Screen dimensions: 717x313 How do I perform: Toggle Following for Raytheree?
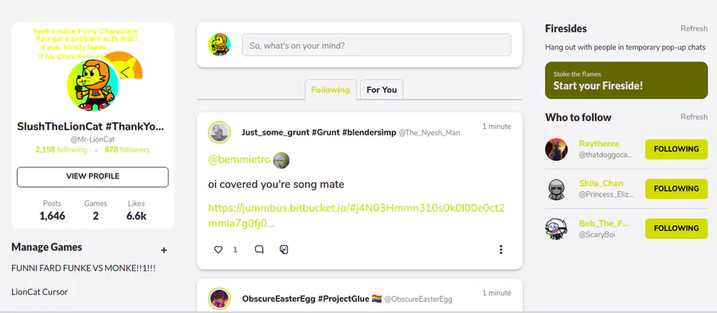point(676,149)
